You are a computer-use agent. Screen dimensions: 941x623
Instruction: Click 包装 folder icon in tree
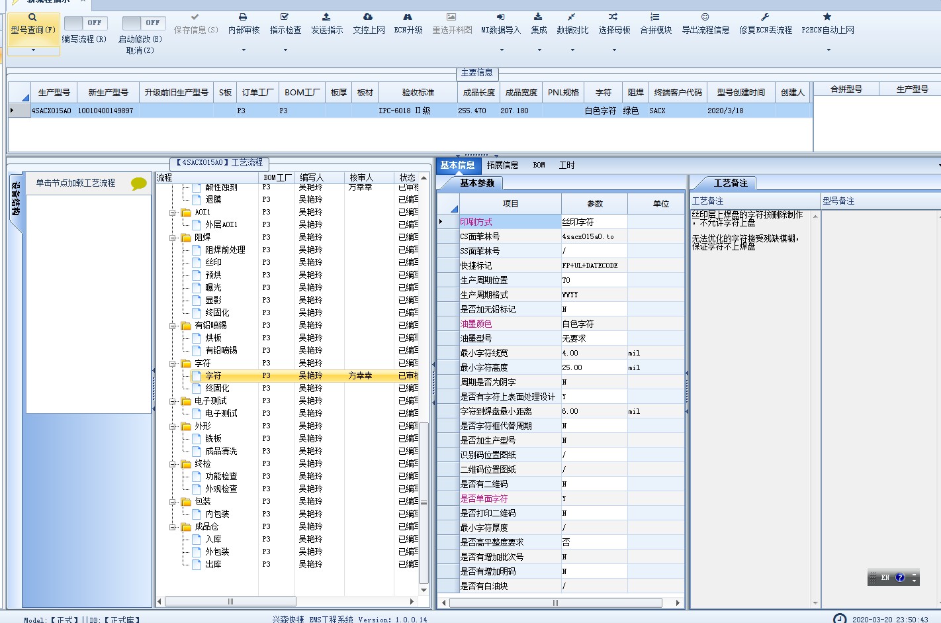186,501
